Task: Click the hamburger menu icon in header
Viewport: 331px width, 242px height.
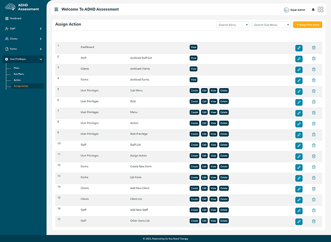Action: 56,9
